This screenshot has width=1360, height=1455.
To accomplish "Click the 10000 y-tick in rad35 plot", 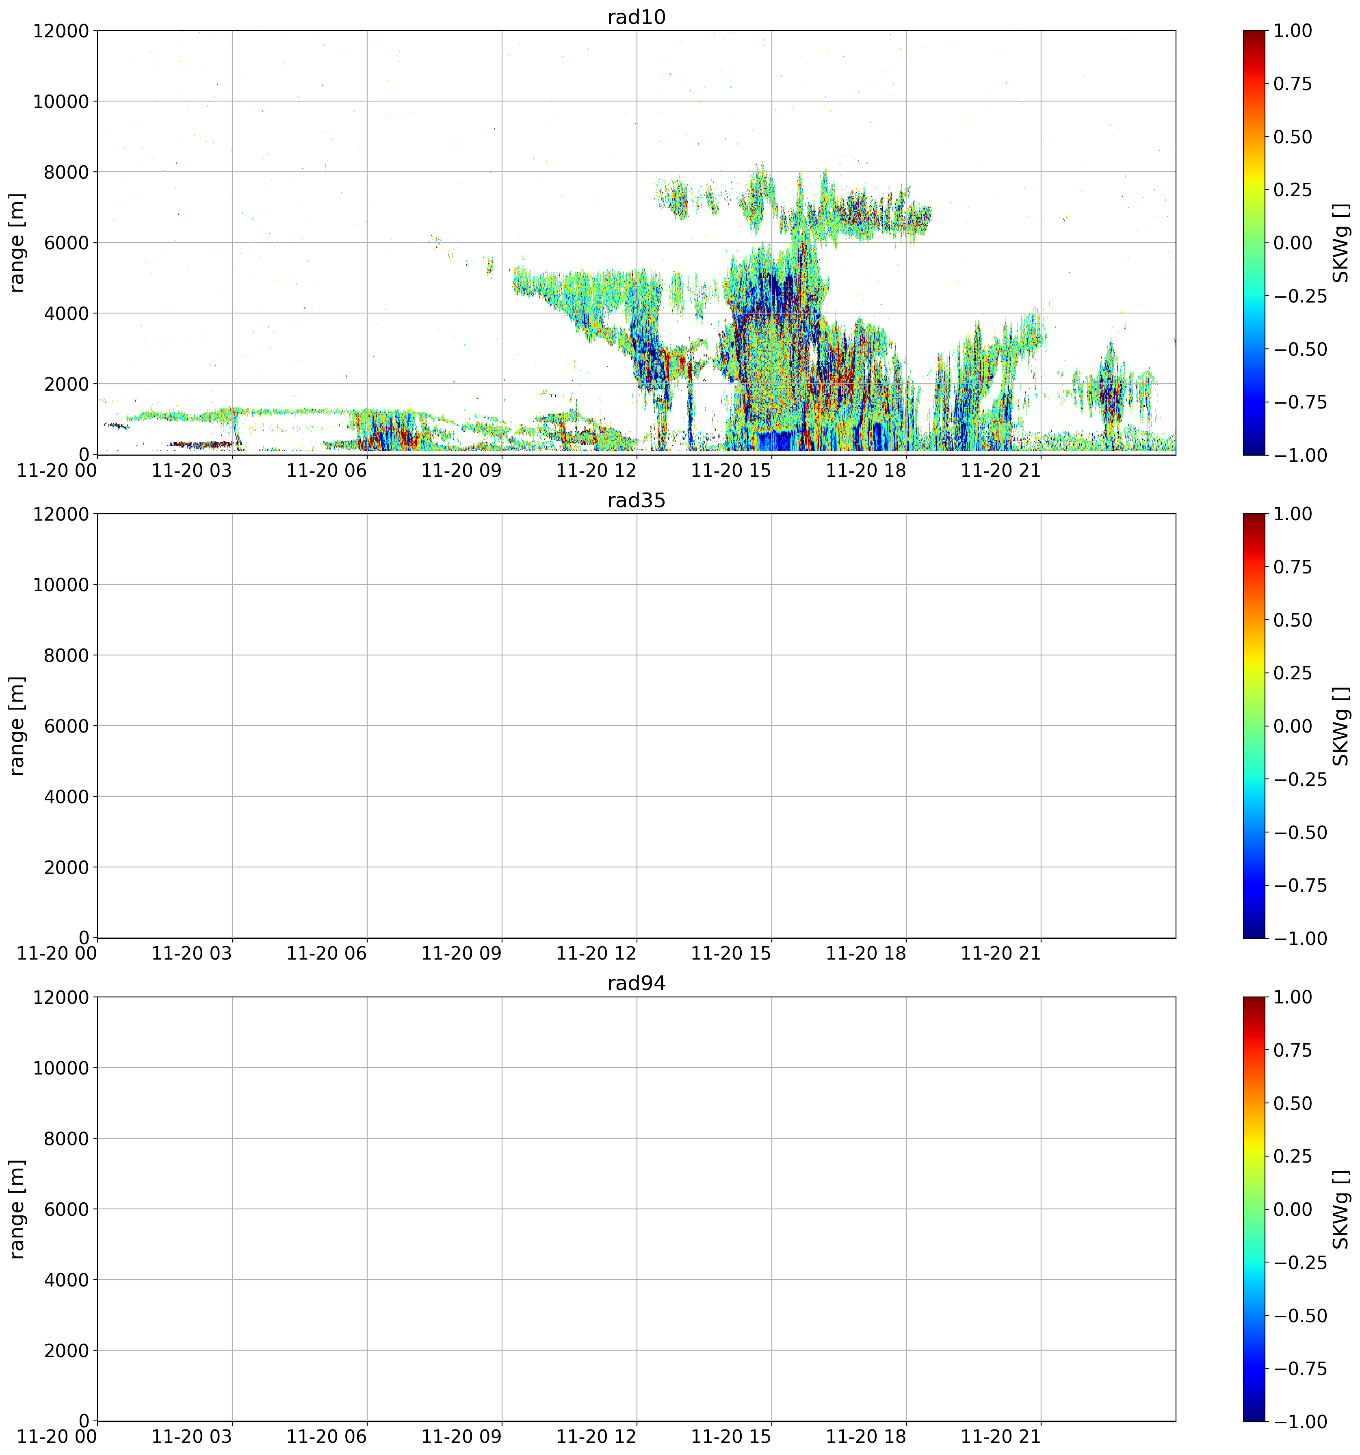I will [x=61, y=585].
